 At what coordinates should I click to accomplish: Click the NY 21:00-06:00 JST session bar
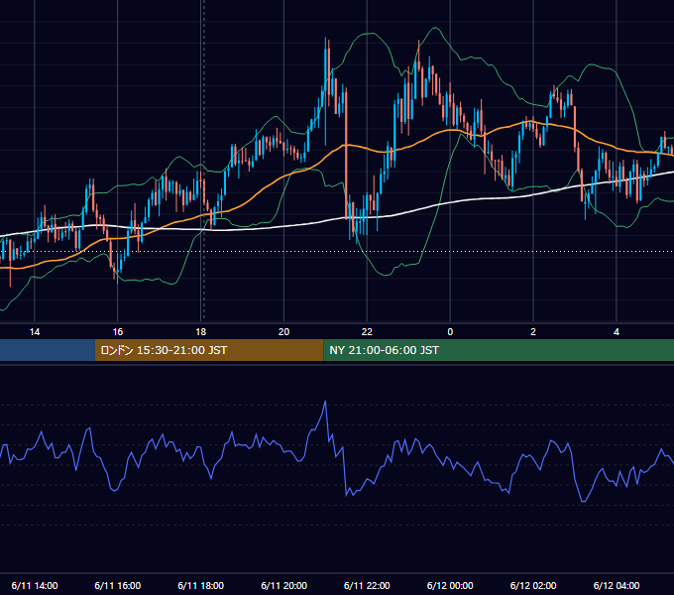pos(499,350)
